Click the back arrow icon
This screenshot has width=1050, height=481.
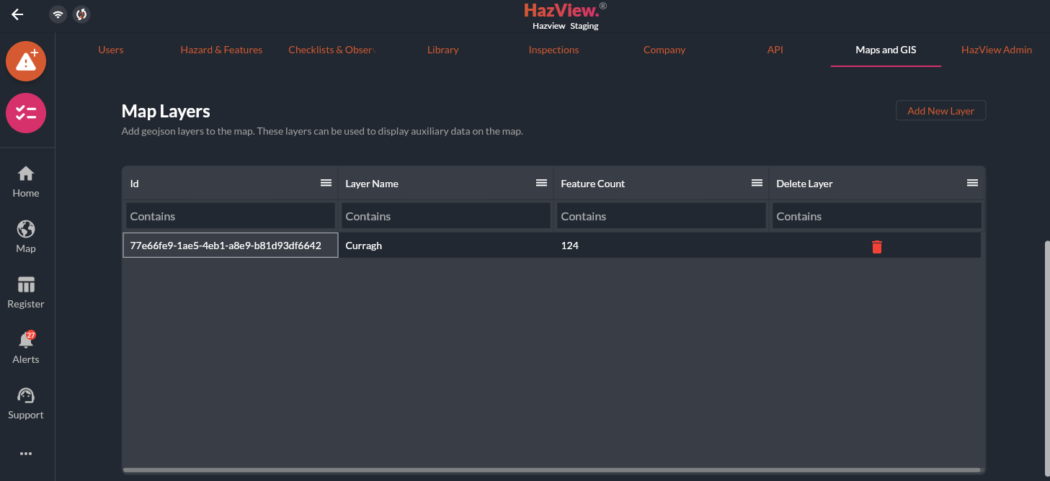(x=17, y=14)
